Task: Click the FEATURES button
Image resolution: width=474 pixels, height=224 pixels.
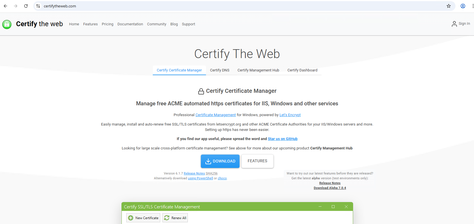Action: [x=257, y=161]
